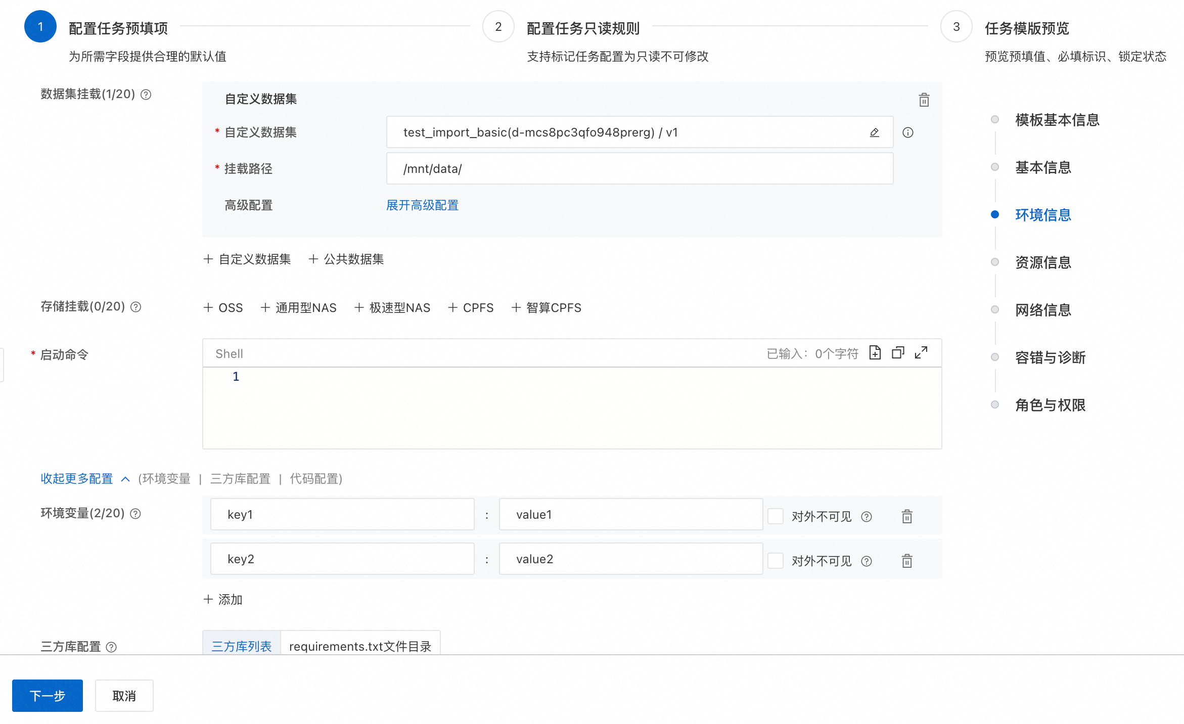Add CPFS storage mount
Viewport: 1184px width, 724px height.
pos(471,307)
